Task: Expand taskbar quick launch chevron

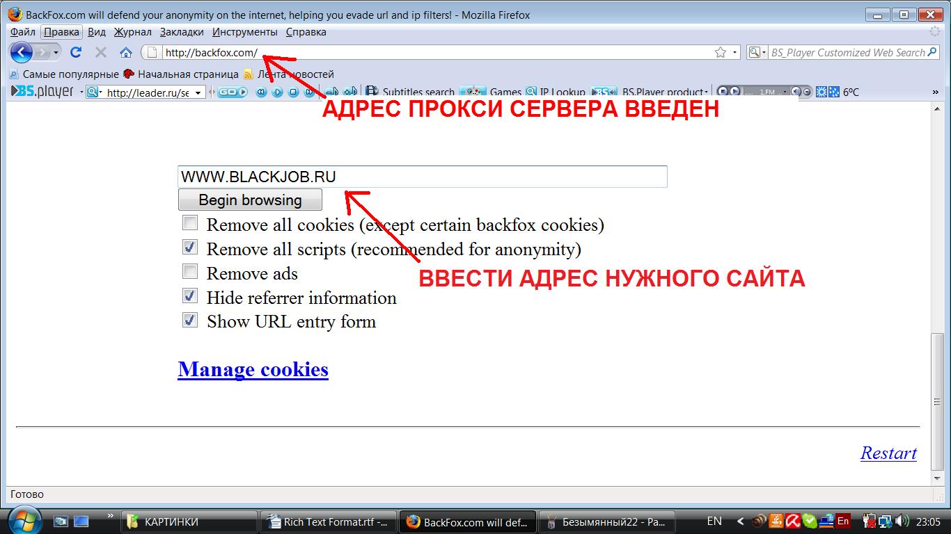Action: pos(111,516)
